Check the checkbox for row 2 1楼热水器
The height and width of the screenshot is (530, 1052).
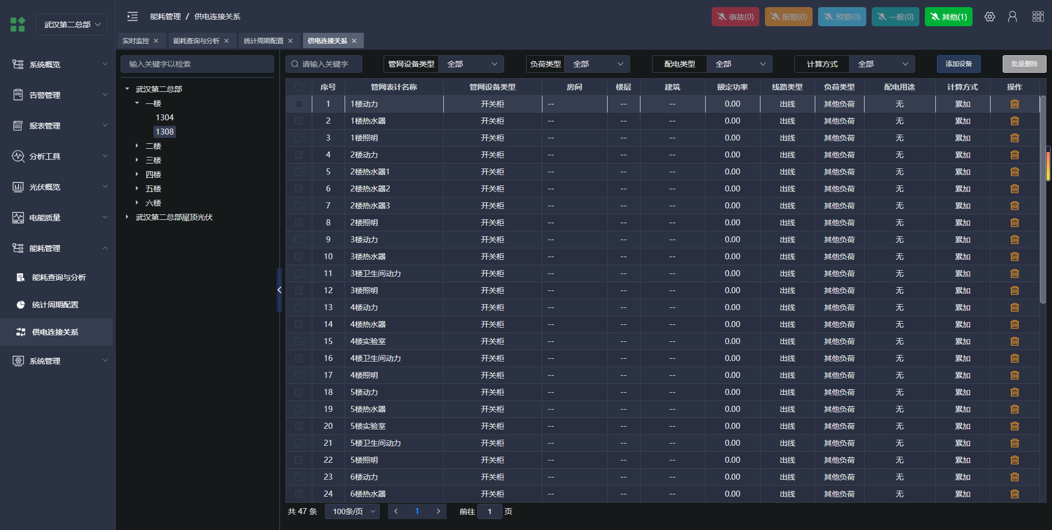[299, 121]
